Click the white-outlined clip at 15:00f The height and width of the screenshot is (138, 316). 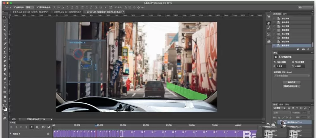[121, 133]
